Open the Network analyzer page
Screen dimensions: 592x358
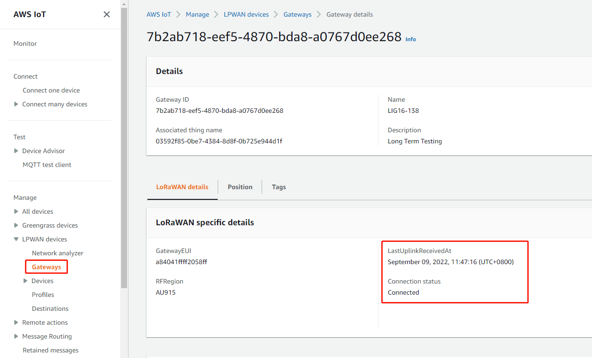click(58, 253)
